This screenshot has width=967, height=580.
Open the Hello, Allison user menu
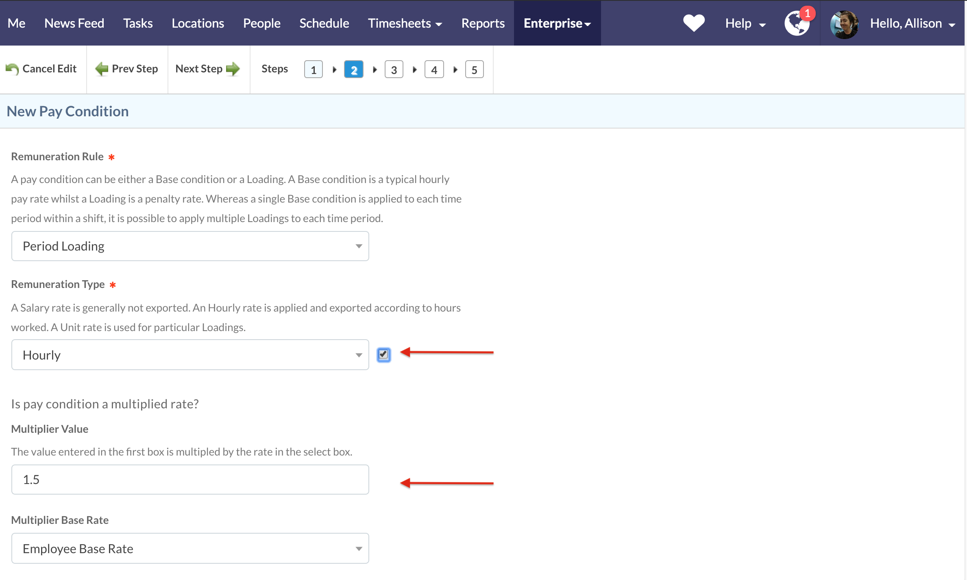[x=912, y=24]
